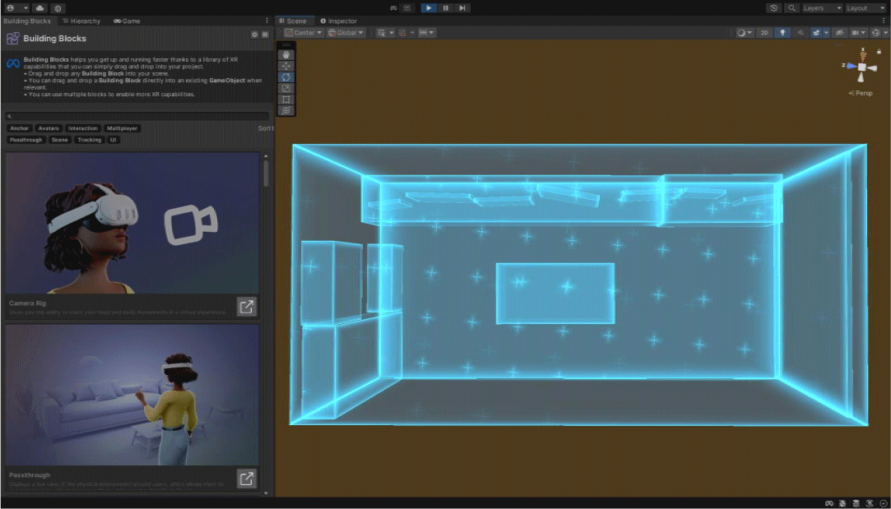
Task: Step forward one frame
Action: pyautogui.click(x=462, y=8)
